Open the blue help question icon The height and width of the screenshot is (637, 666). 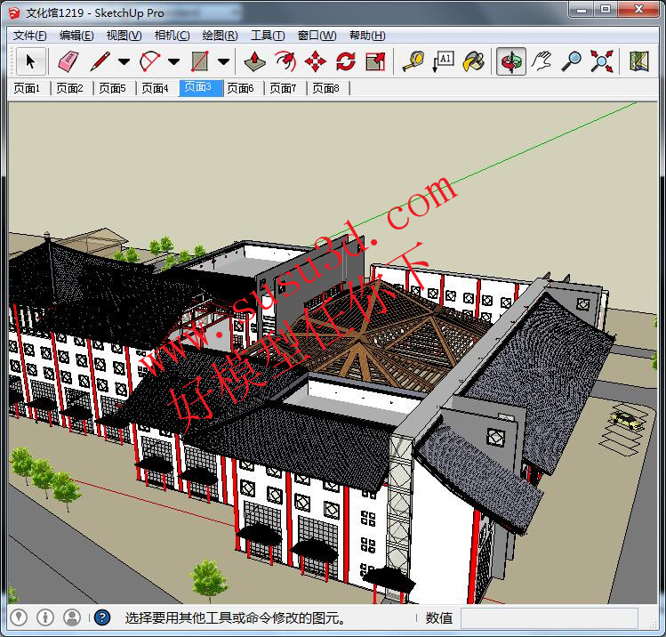[102, 617]
